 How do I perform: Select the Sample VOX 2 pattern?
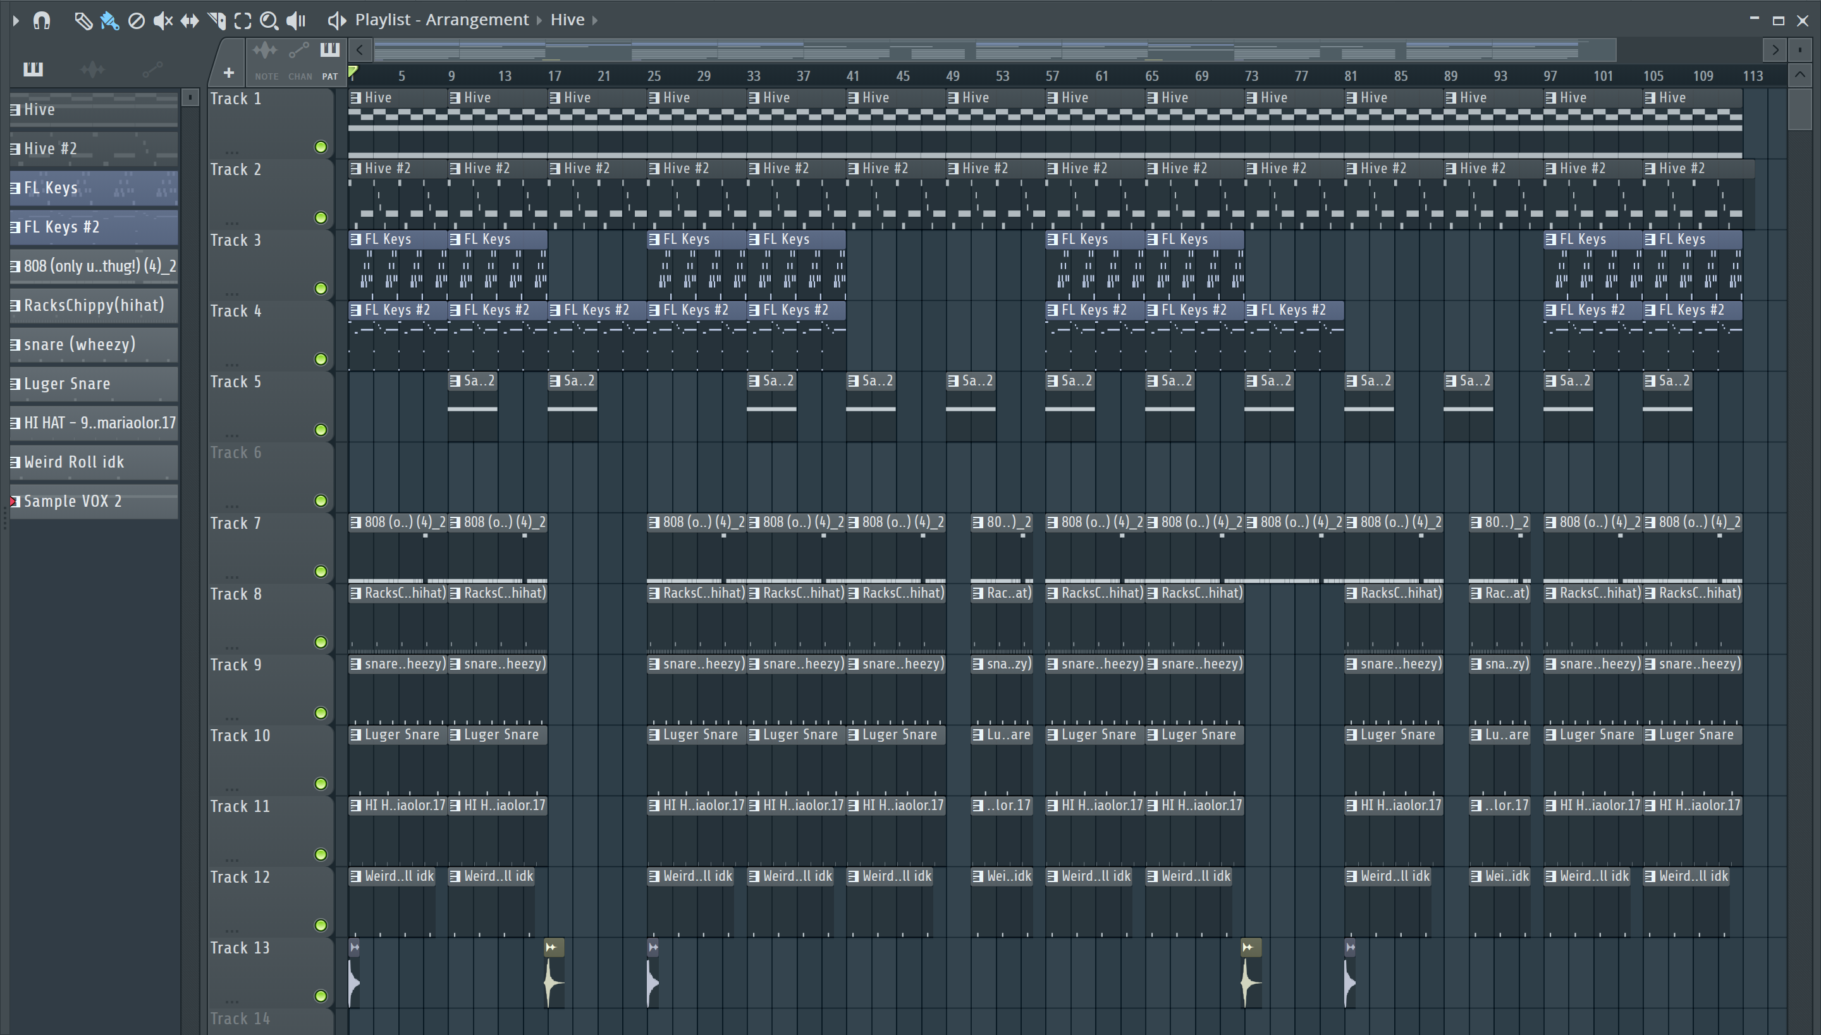(94, 501)
